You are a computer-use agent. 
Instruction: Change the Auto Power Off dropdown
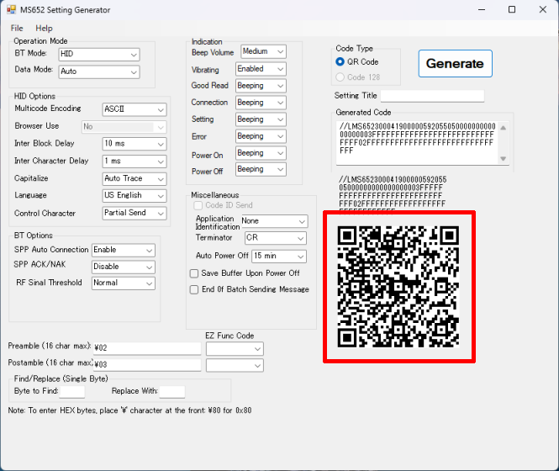[278, 256]
